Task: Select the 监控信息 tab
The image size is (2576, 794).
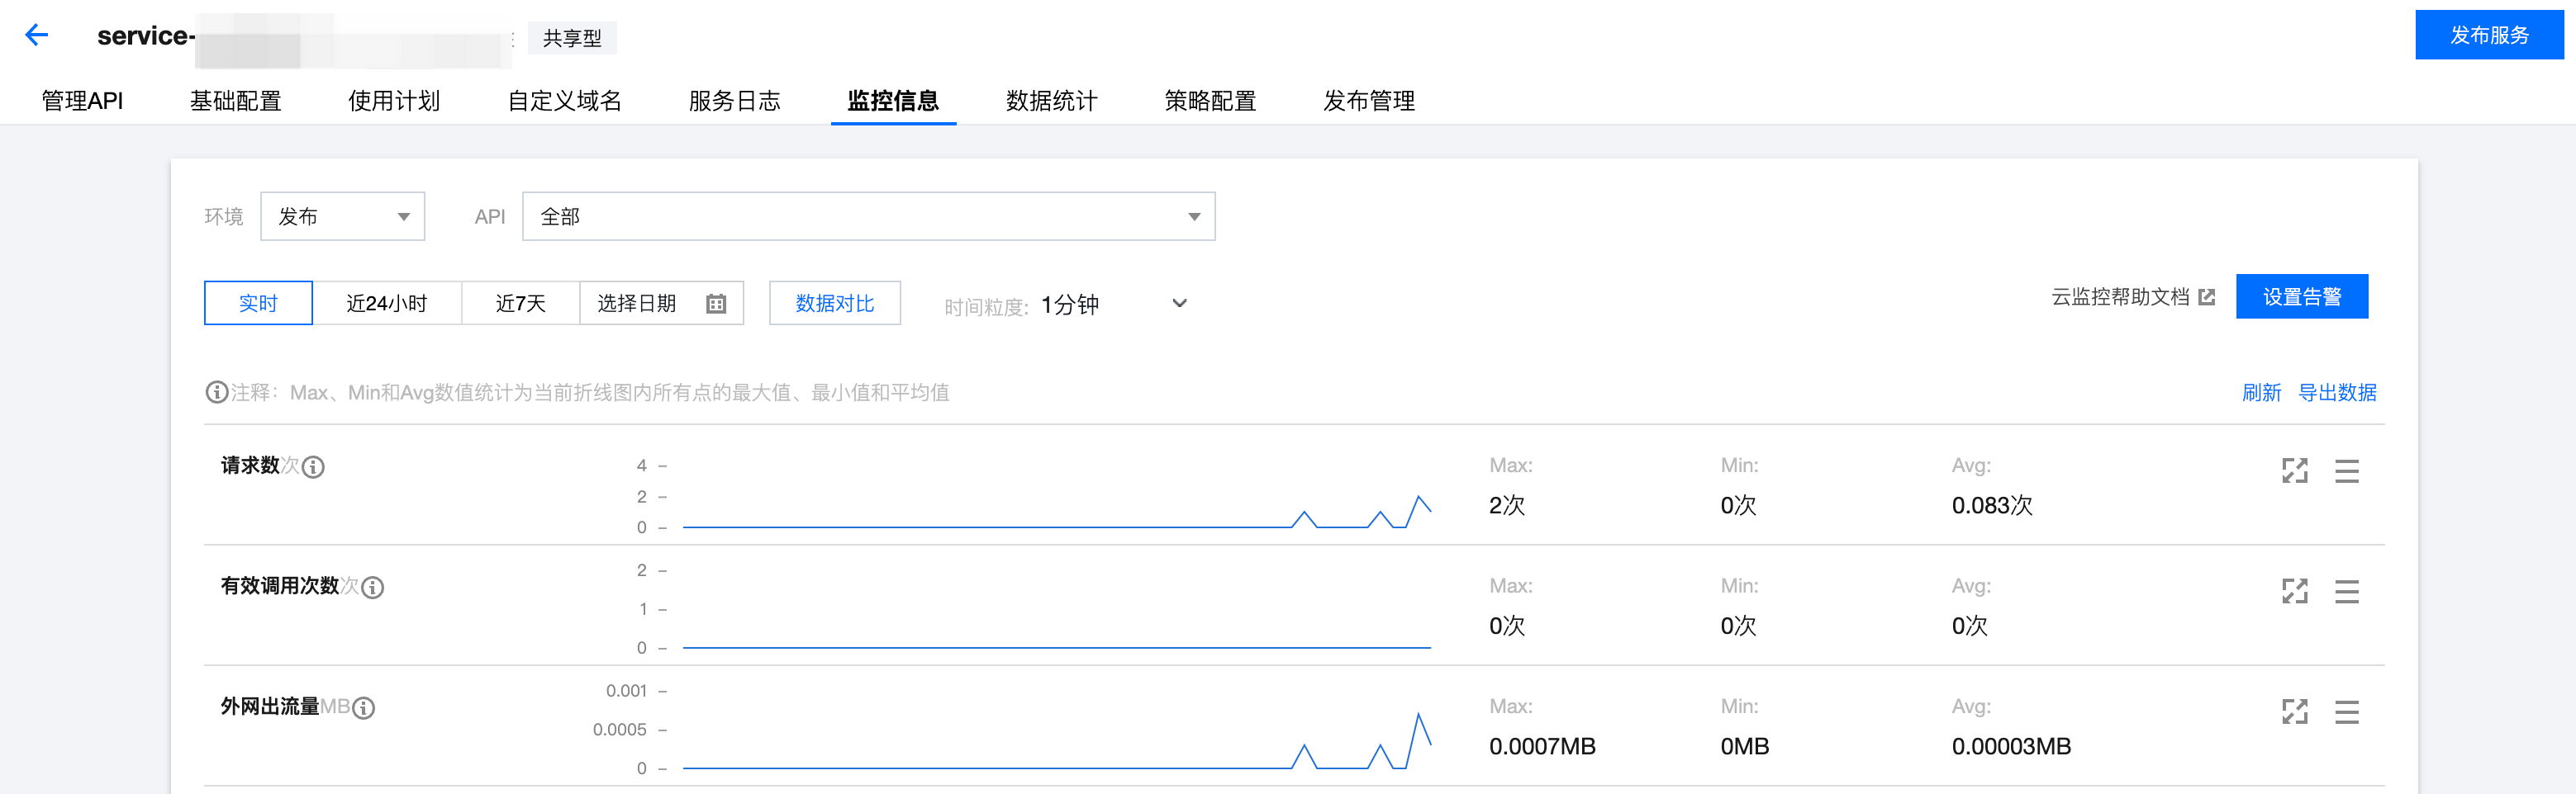Action: (x=893, y=101)
